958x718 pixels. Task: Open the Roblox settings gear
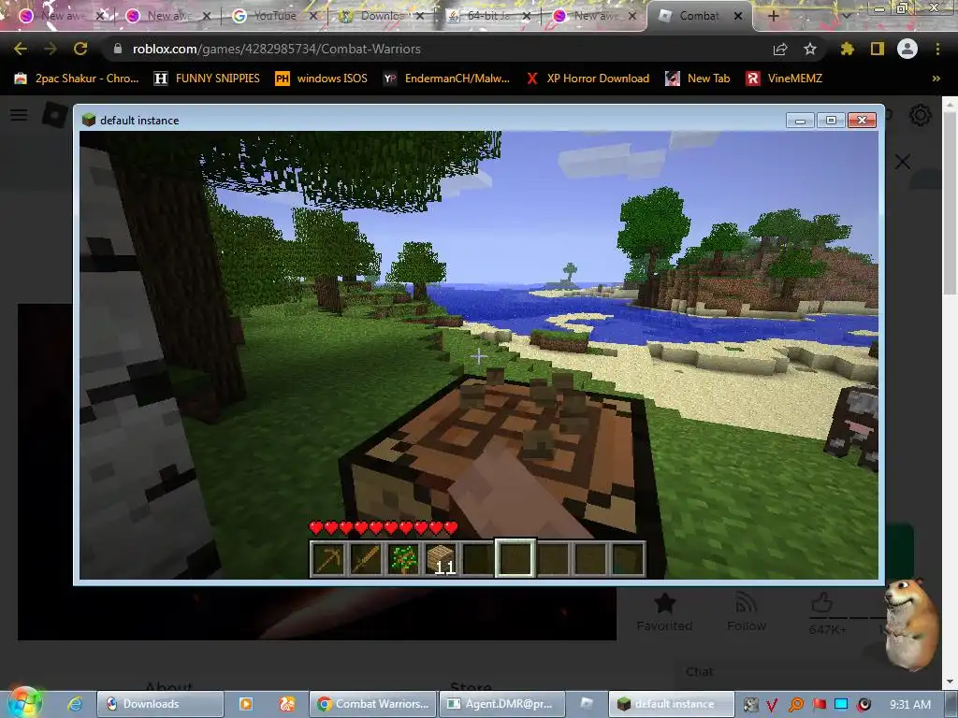click(x=921, y=115)
